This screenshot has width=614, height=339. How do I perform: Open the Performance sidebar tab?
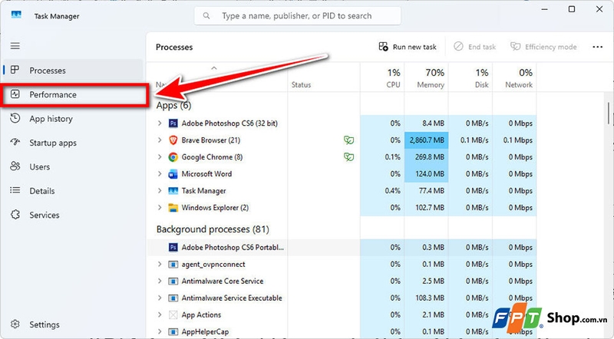click(74, 95)
